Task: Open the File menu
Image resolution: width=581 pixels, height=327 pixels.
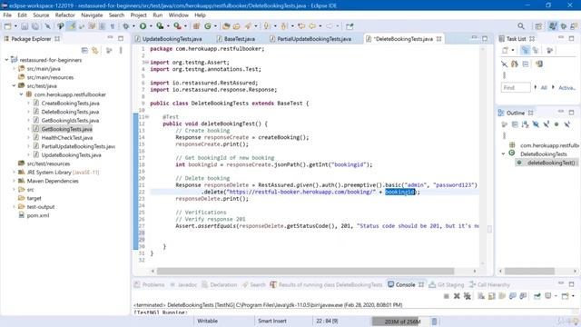Action: pyautogui.click(x=7, y=15)
